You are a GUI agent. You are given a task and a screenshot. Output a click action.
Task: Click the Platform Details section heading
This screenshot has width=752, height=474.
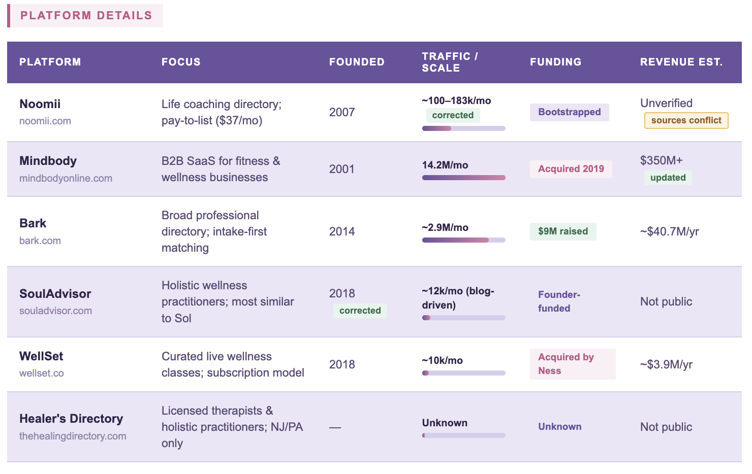coord(86,16)
